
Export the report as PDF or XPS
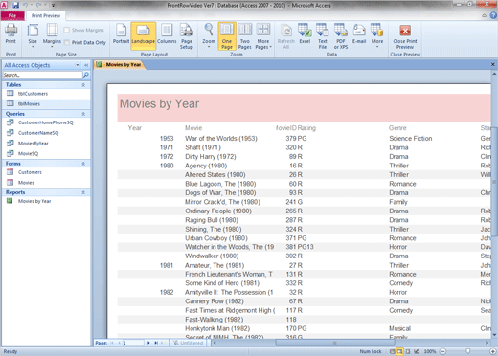[x=341, y=36]
